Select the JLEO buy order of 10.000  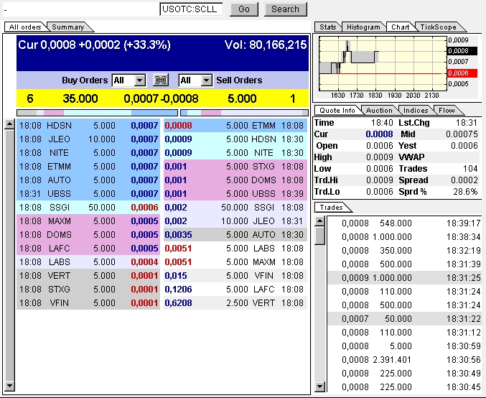(88, 139)
